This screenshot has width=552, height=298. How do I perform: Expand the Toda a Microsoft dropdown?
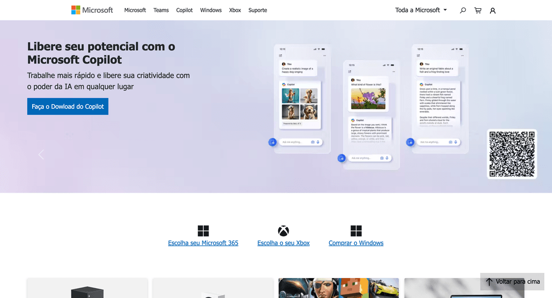(x=421, y=10)
